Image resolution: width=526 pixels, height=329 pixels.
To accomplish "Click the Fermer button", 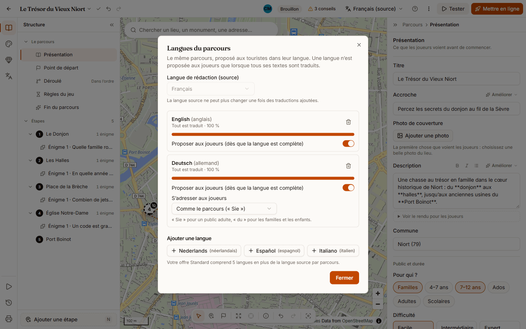I will tap(344, 278).
